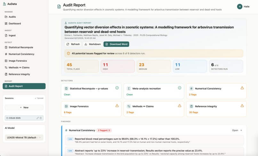The height and width of the screenshot is (156, 258).
Task: Rename COLM 2025 session with pencil icon
Action: 37,118
